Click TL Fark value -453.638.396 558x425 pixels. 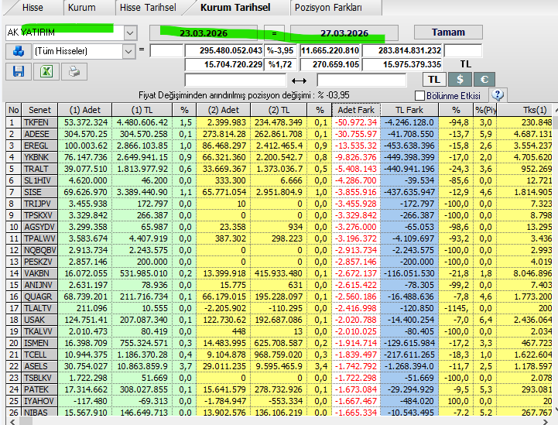click(409, 146)
